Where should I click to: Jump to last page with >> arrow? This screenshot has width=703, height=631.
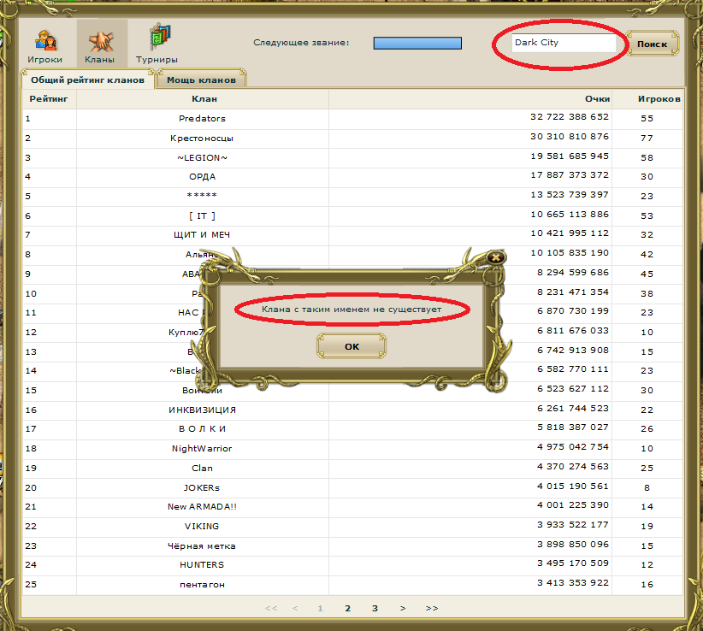tap(432, 608)
